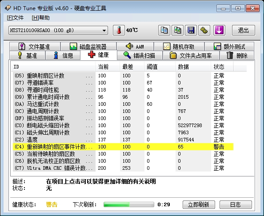264x216 pixels.
Task: Click the floppy disk save icon
Action: click(x=191, y=30)
